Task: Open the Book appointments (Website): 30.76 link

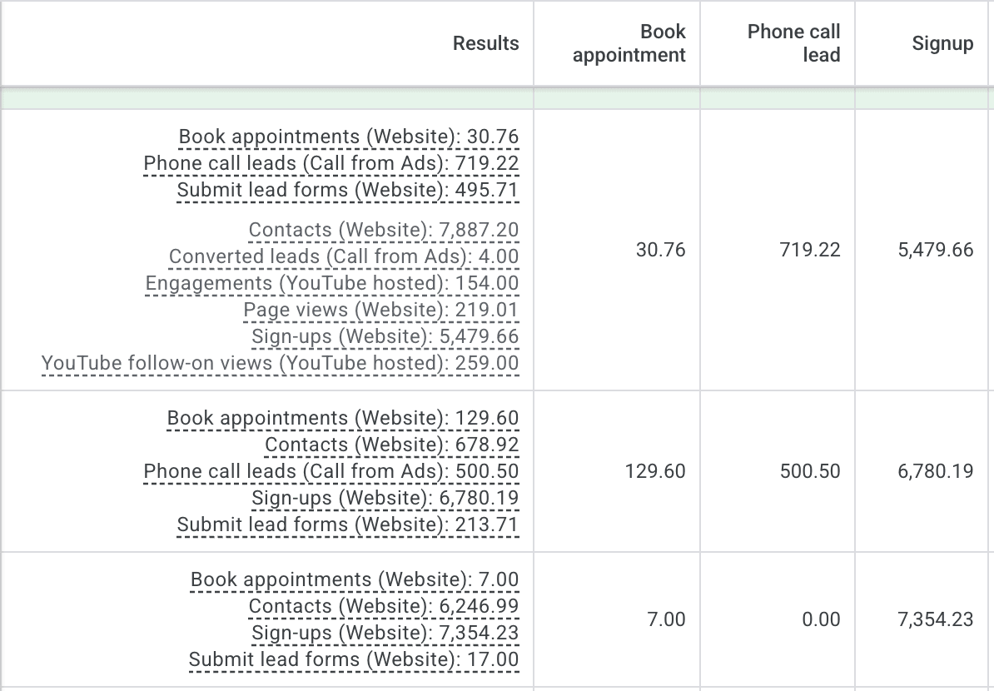Action: (349, 137)
